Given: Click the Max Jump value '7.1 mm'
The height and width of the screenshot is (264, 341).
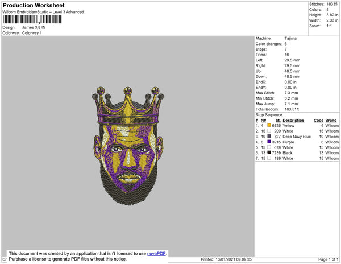Looking at the screenshot, I should tap(291, 104).
